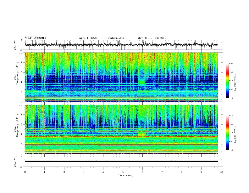Click time axis tick label "3"
The width and height of the screenshot is (249, 193).
[x=84, y=172]
